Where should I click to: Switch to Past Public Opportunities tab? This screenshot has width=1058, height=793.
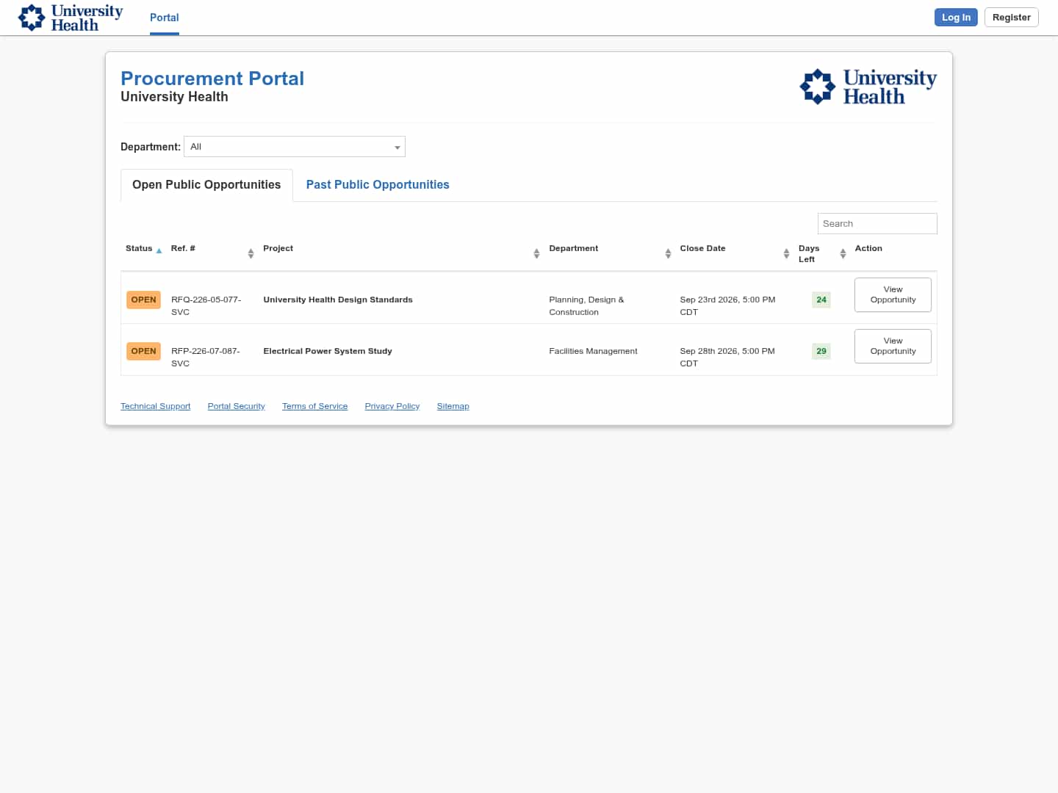coord(378,185)
